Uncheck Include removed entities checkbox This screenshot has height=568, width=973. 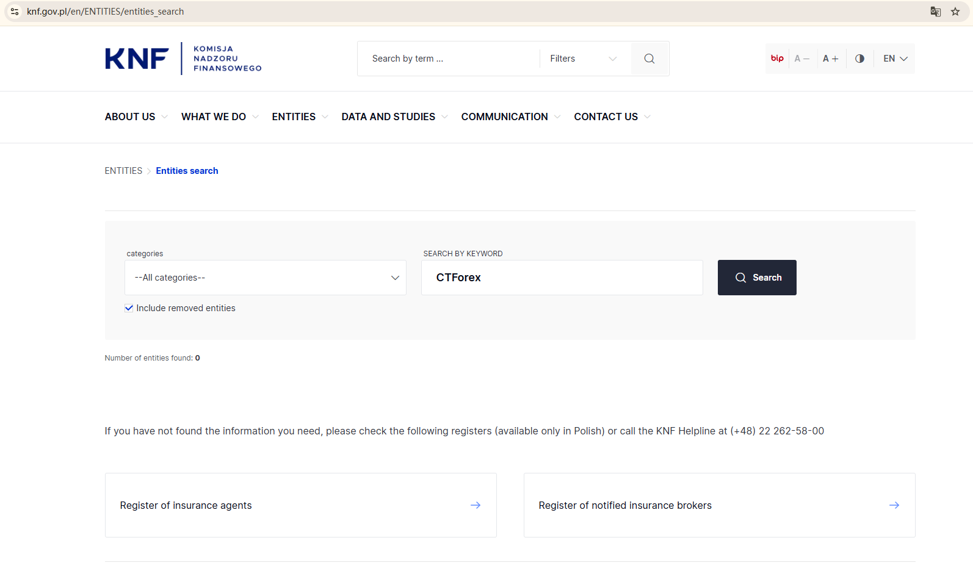[x=129, y=308]
